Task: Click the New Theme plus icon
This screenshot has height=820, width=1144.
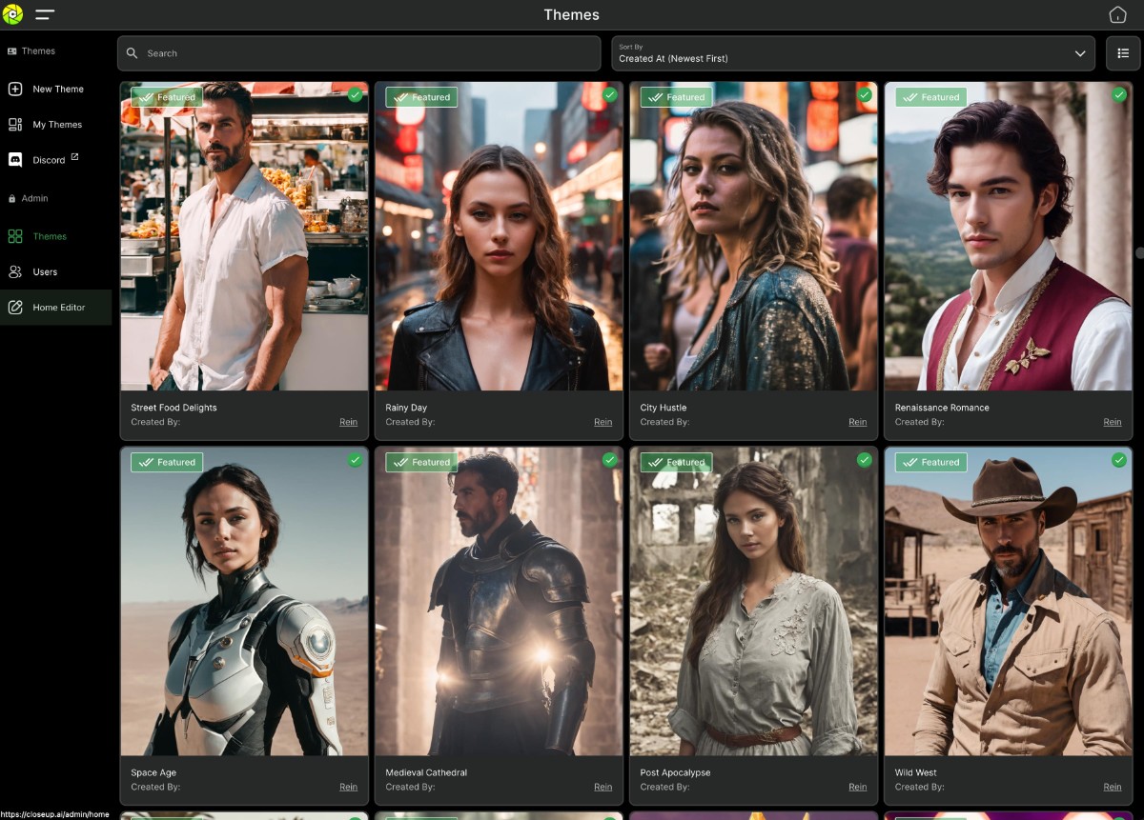Action: pyautogui.click(x=15, y=89)
